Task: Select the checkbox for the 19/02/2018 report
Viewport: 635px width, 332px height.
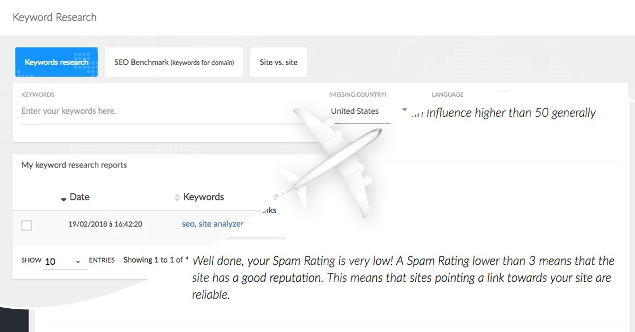Action: pos(26,224)
